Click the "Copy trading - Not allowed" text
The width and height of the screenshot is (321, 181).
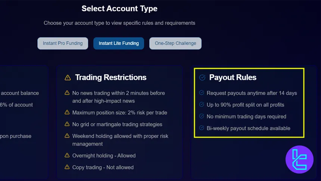click(x=103, y=167)
